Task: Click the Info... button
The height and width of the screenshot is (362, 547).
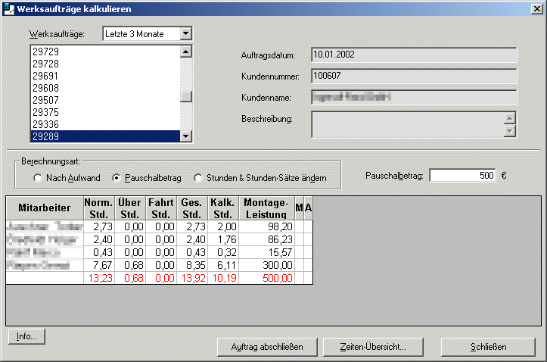Action: pyautogui.click(x=26, y=336)
